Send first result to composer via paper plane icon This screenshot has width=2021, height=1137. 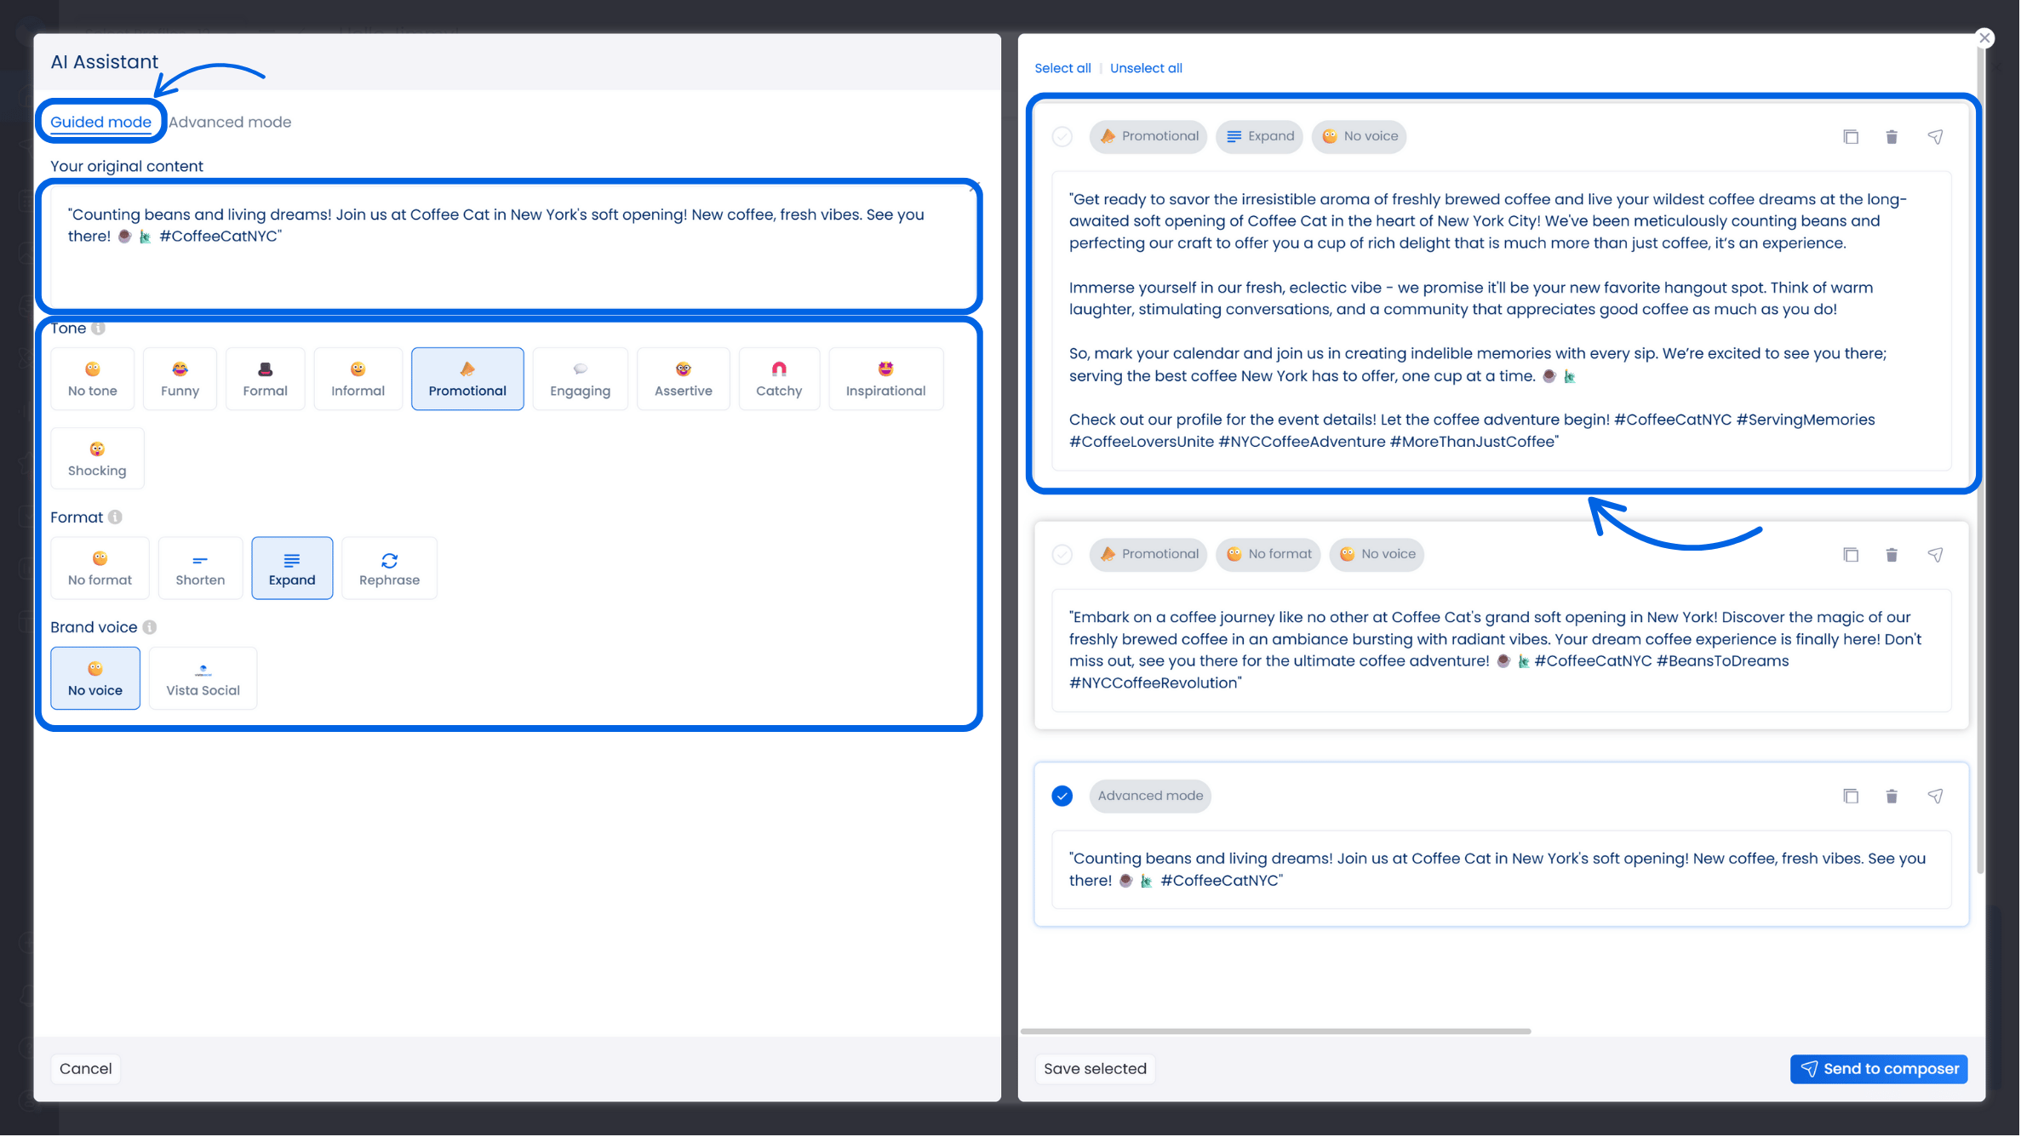[x=1935, y=137]
